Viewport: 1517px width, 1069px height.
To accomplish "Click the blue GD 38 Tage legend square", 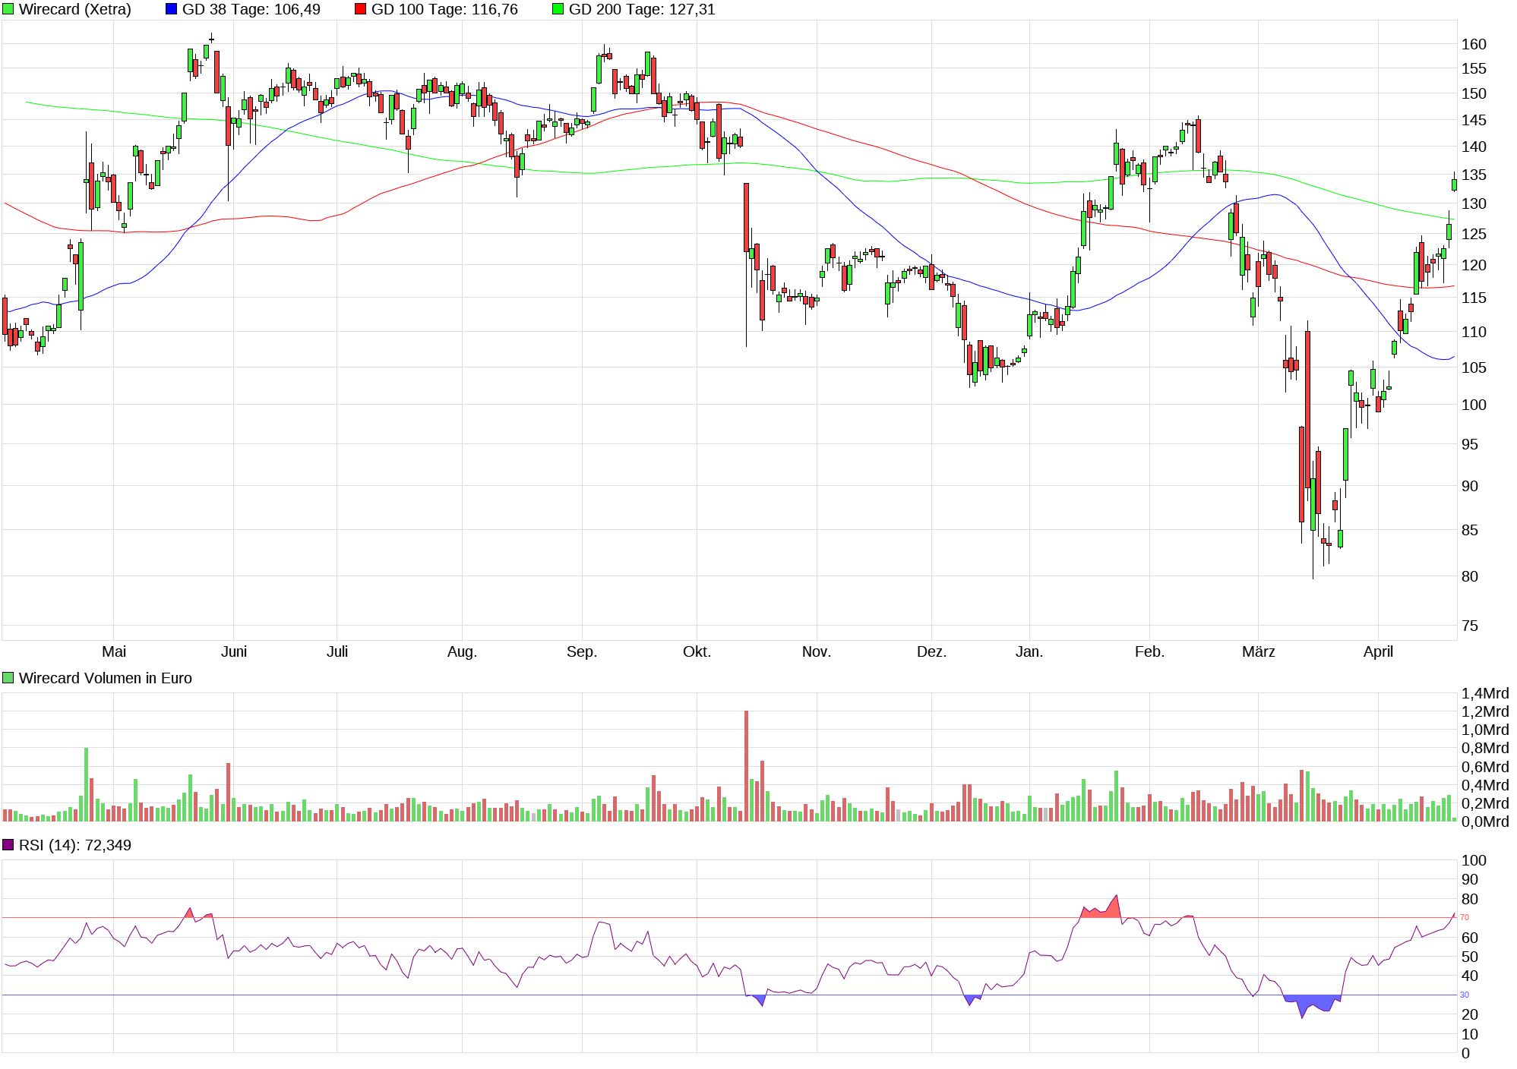I will (x=171, y=9).
